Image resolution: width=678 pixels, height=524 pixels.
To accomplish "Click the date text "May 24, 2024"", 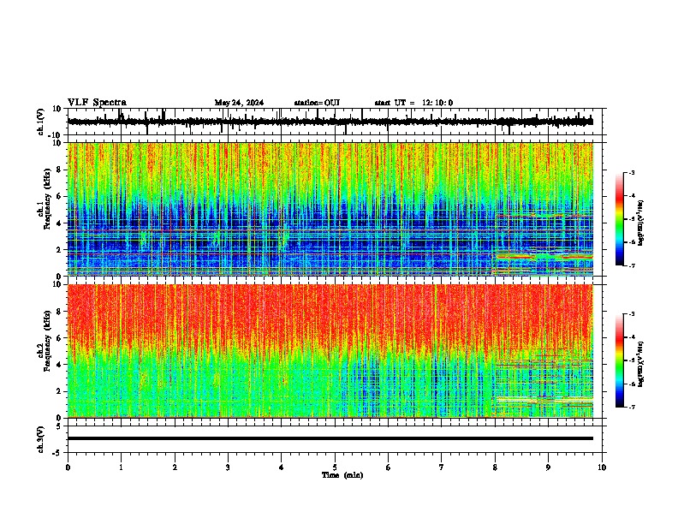I will (239, 103).
